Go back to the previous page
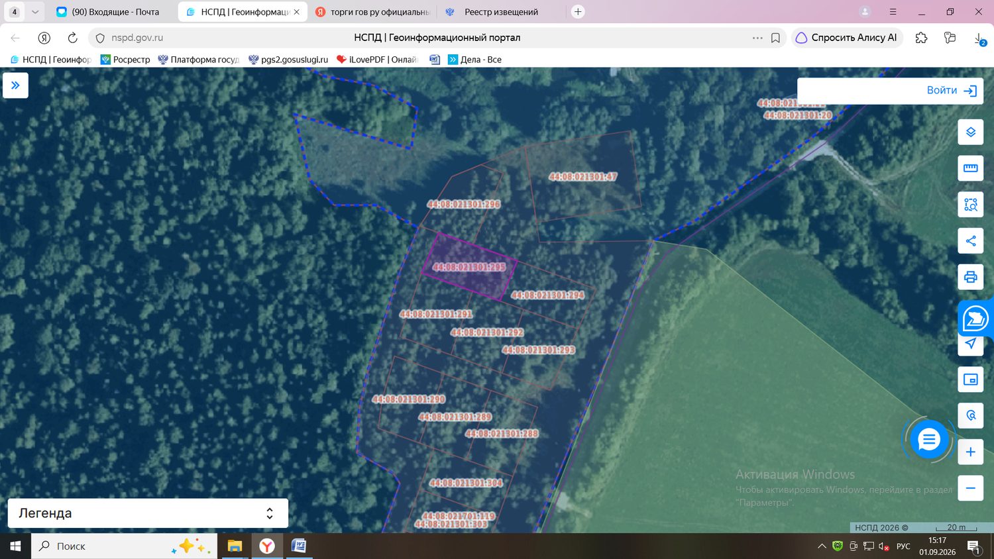 click(15, 38)
